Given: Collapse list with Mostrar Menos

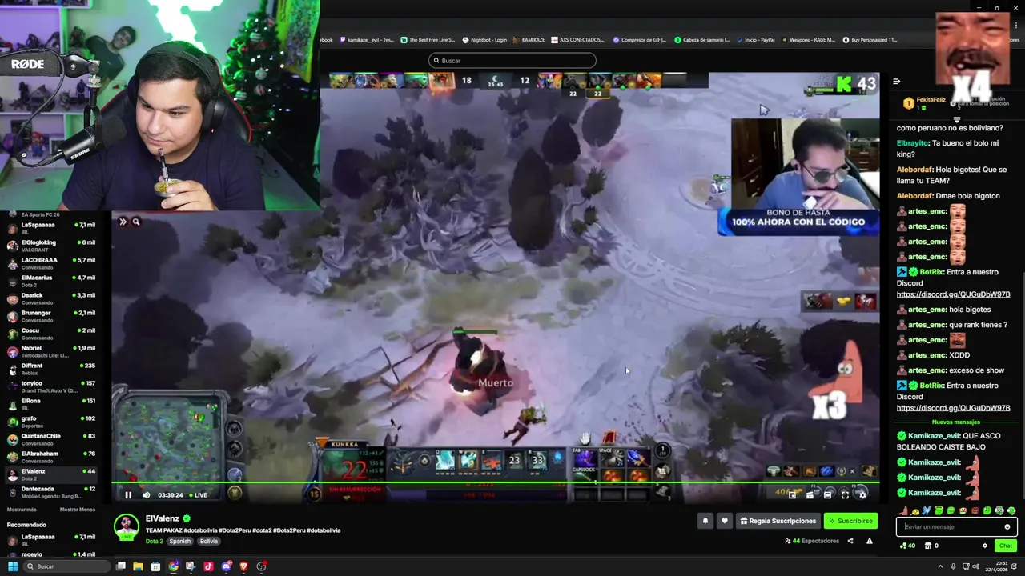Looking at the screenshot, I should click(78, 510).
